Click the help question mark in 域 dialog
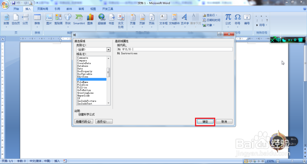 220,34
